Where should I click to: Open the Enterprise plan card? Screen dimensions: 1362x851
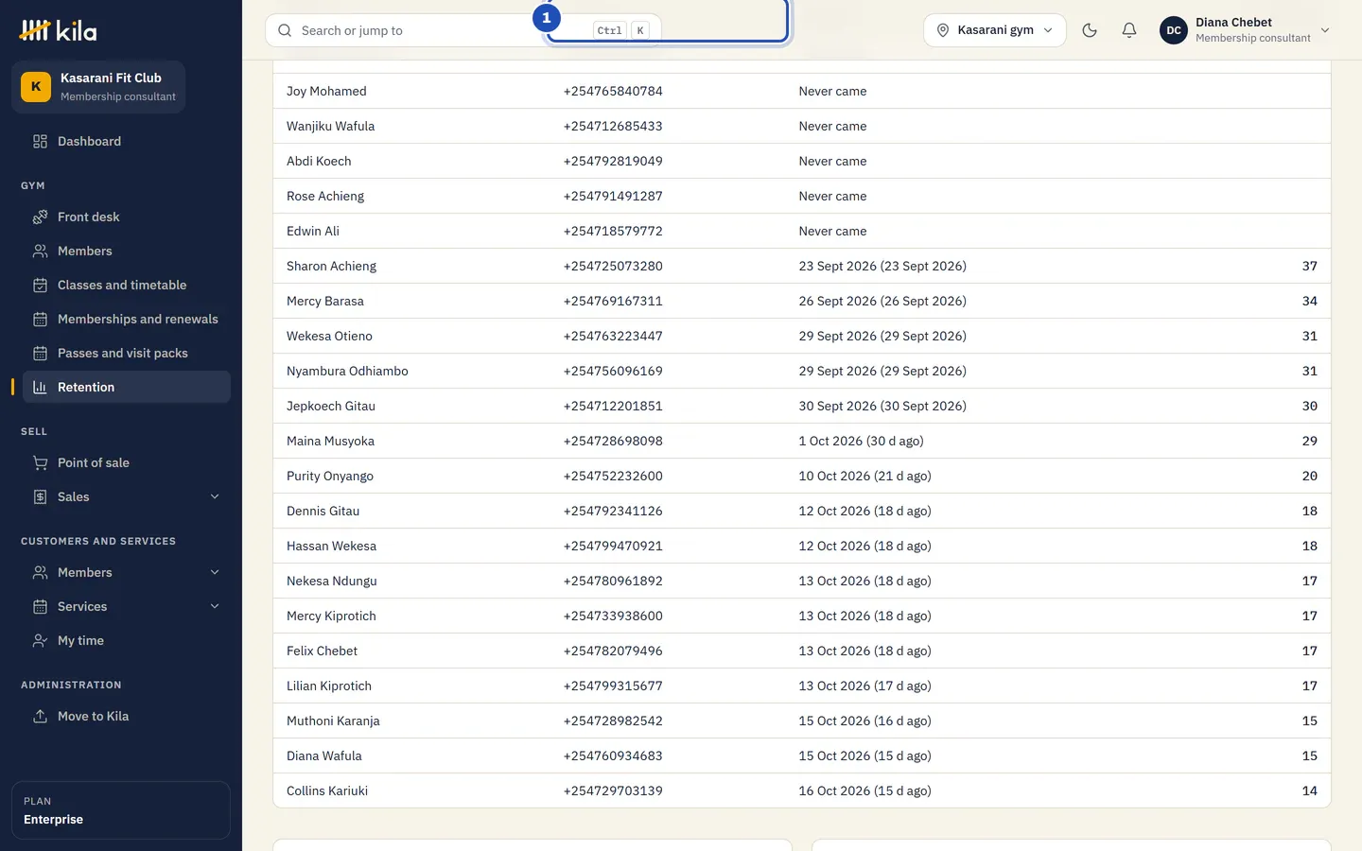tap(121, 810)
